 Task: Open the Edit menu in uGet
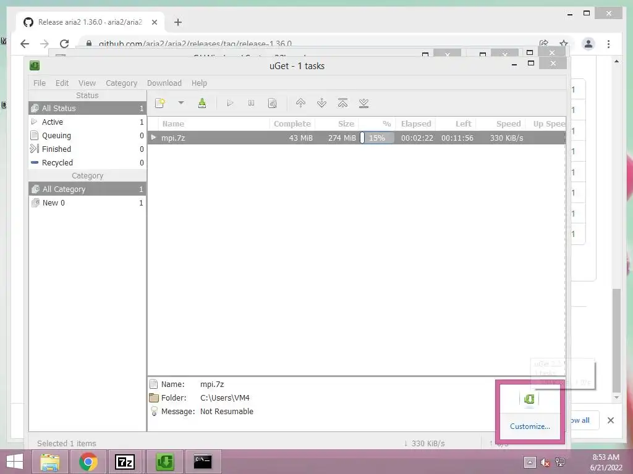62,83
